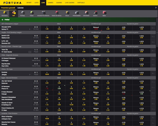This screenshot has height=126, width=158.
Task: Choose the Hochei pe gheata filter
Action: pyautogui.click(x=43, y=13)
